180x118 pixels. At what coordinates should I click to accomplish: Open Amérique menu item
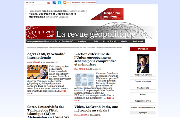pos(82,41)
